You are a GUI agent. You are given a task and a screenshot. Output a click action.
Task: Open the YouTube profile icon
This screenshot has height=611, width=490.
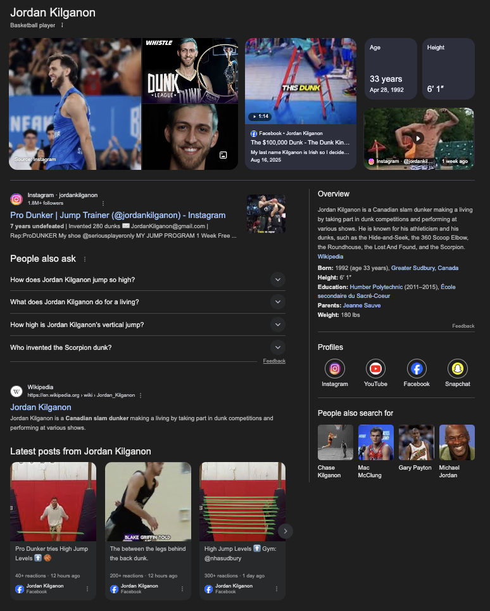pos(375,368)
